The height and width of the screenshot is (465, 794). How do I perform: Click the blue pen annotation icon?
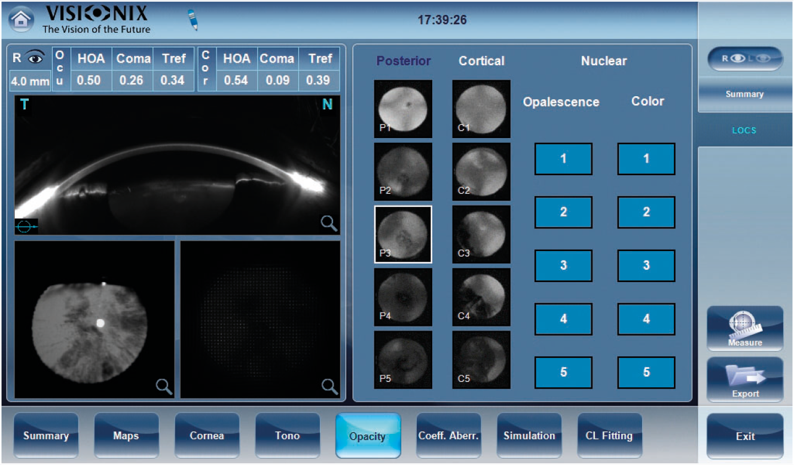tap(193, 20)
